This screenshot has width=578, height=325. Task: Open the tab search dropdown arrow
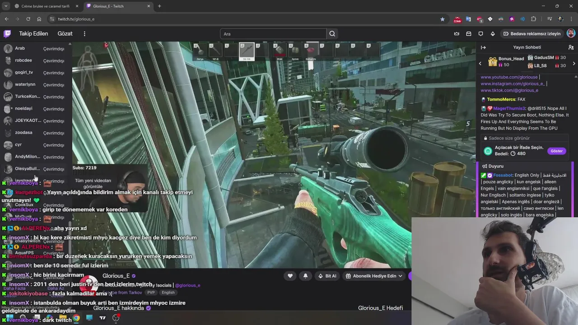point(6,6)
